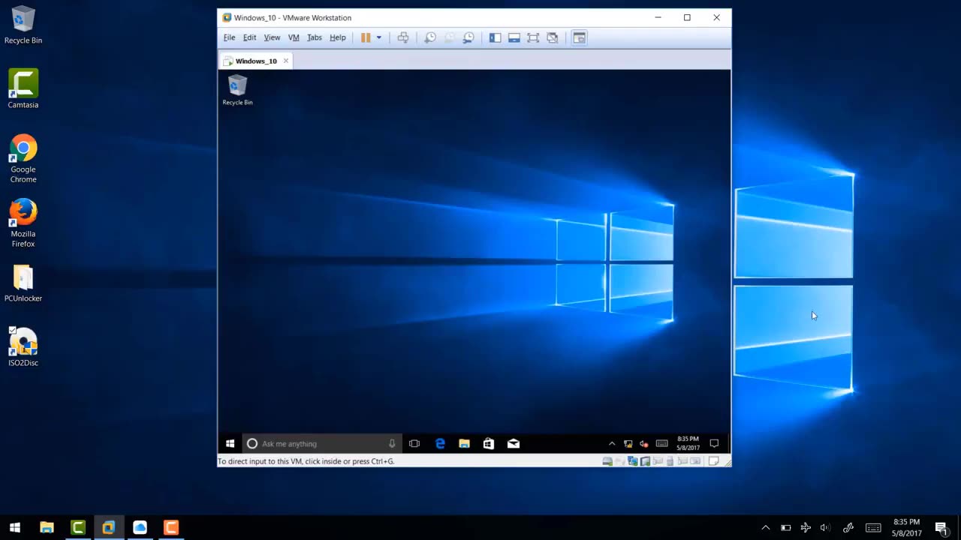Toggle the VMware library sidebar

click(495, 37)
